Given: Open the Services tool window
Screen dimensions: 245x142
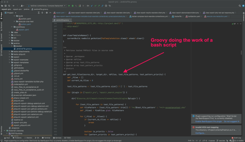Looking at the screenshot, I should pos(57,138).
